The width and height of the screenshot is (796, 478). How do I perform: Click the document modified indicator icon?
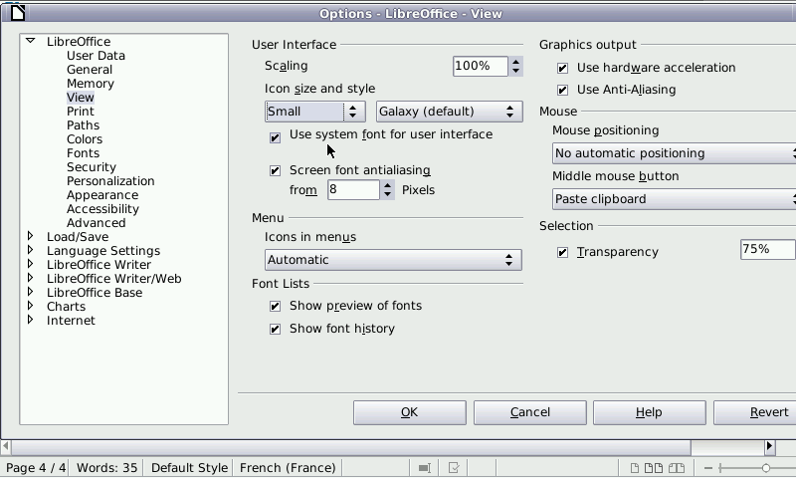[x=454, y=467]
